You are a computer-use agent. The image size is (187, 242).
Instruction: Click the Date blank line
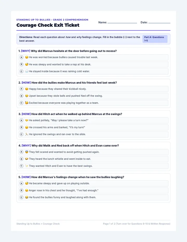[x=159, y=23]
